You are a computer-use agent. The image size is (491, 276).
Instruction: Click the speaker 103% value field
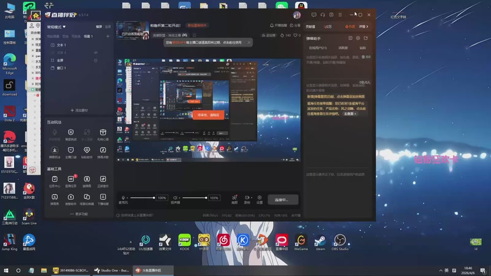214,197
